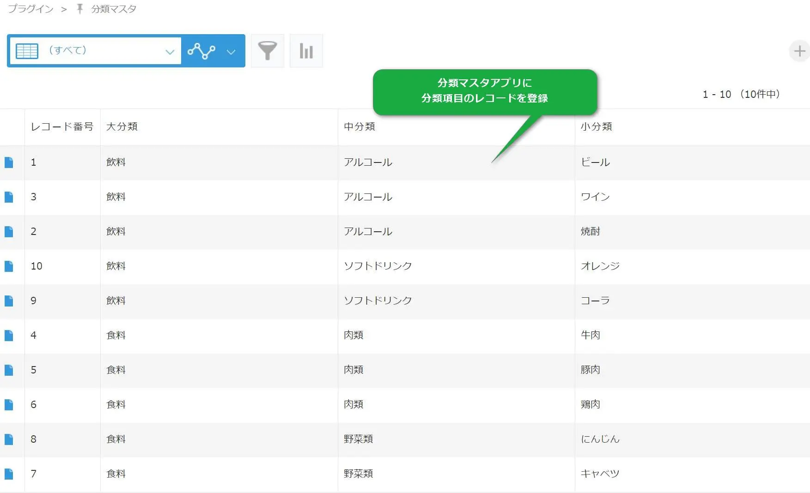This screenshot has width=810, height=493.
Task: Click the green 分類マスタアプリ callout balloon
Action: coord(485,91)
